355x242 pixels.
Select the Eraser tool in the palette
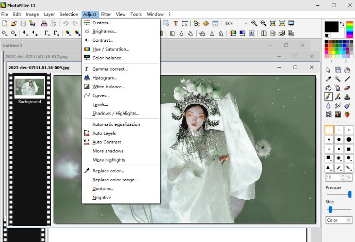(347, 88)
